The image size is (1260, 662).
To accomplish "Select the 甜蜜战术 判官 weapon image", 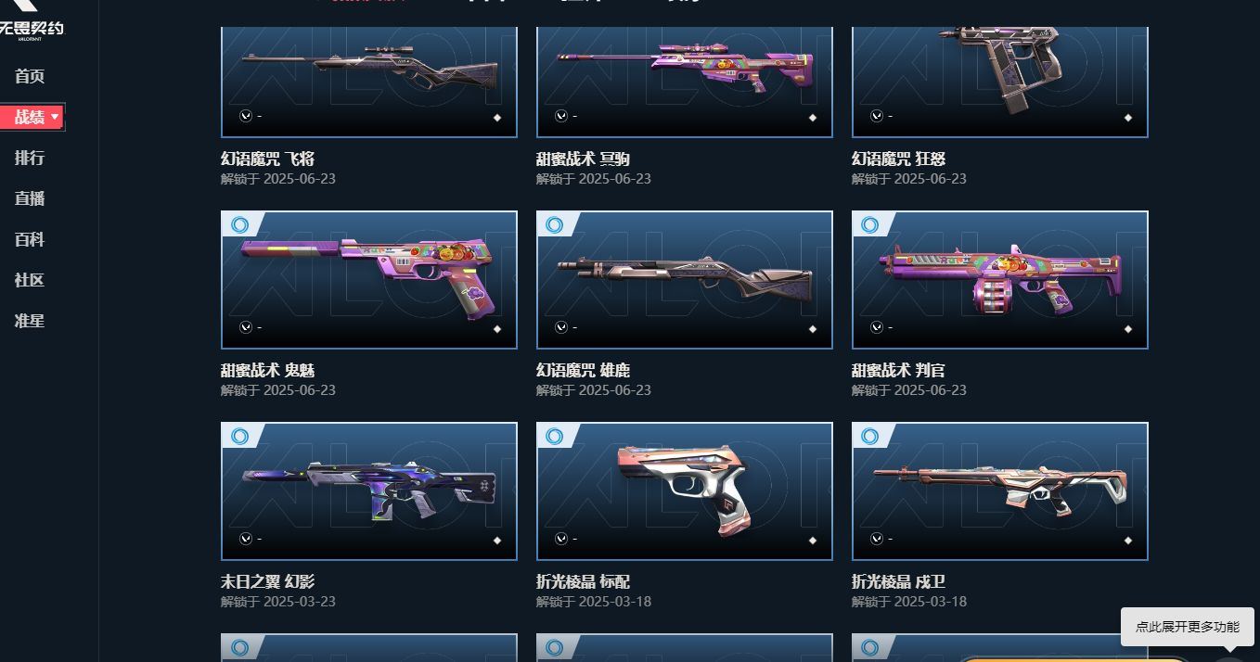I will [1000, 280].
